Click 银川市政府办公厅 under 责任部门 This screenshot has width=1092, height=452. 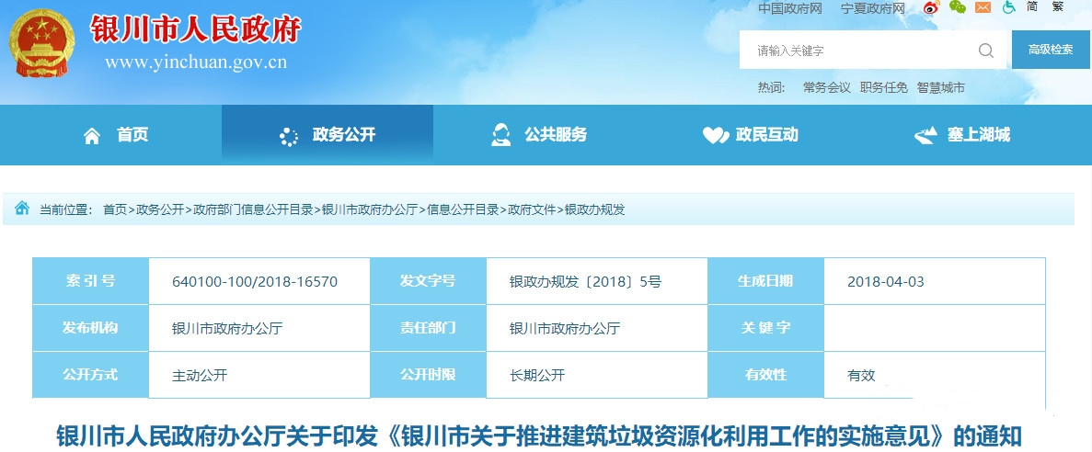564,328
